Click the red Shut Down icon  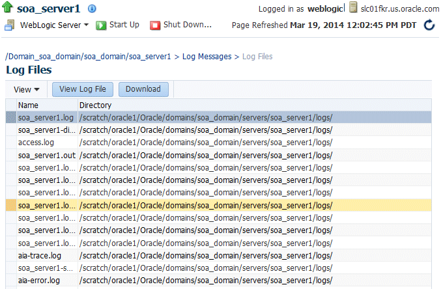pos(155,25)
